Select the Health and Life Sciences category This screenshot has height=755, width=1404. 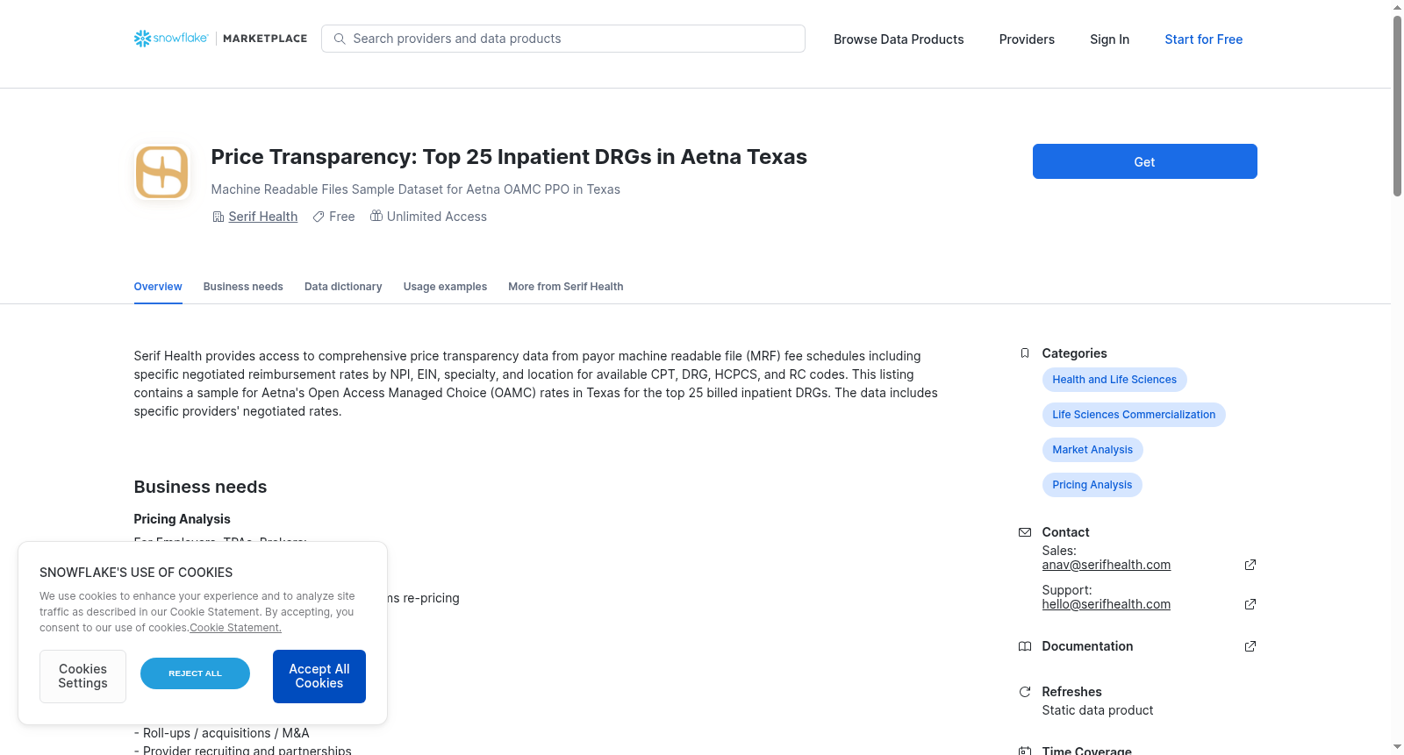click(x=1114, y=380)
